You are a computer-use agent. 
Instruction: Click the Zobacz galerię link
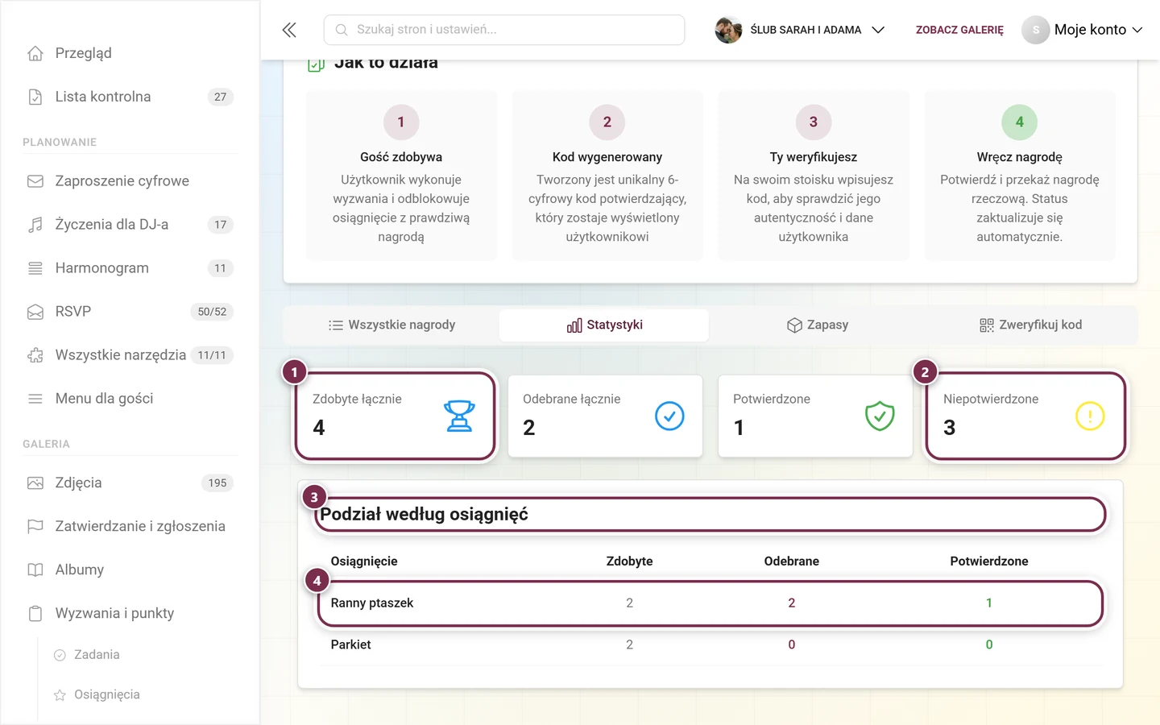pyautogui.click(x=959, y=30)
